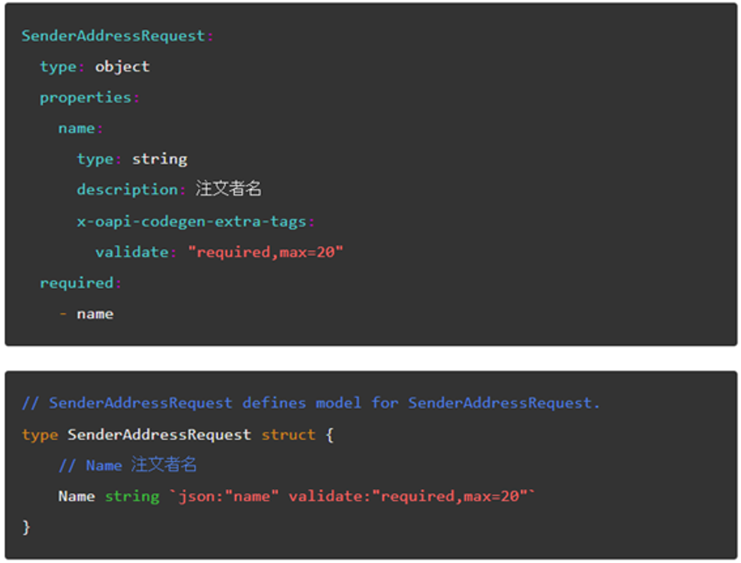
Task: Click the SenderAddressRequest key in the YAML block
Action: point(113,36)
